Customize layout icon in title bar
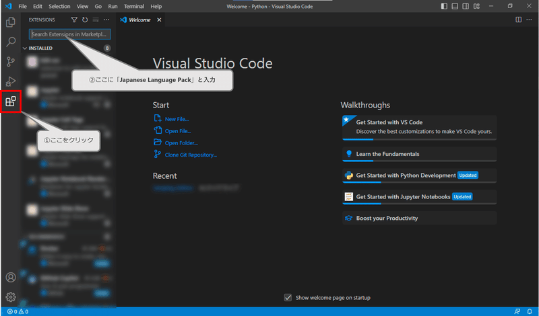 pos(476,6)
